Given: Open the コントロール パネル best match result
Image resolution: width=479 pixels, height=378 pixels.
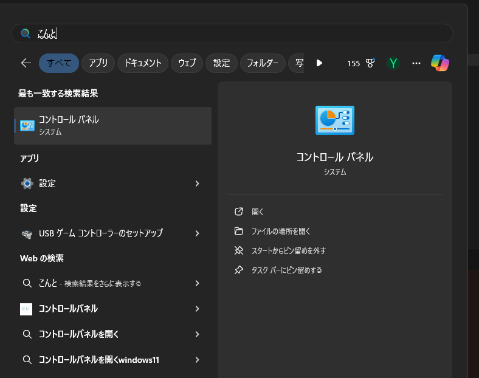Looking at the screenshot, I should tap(112, 125).
